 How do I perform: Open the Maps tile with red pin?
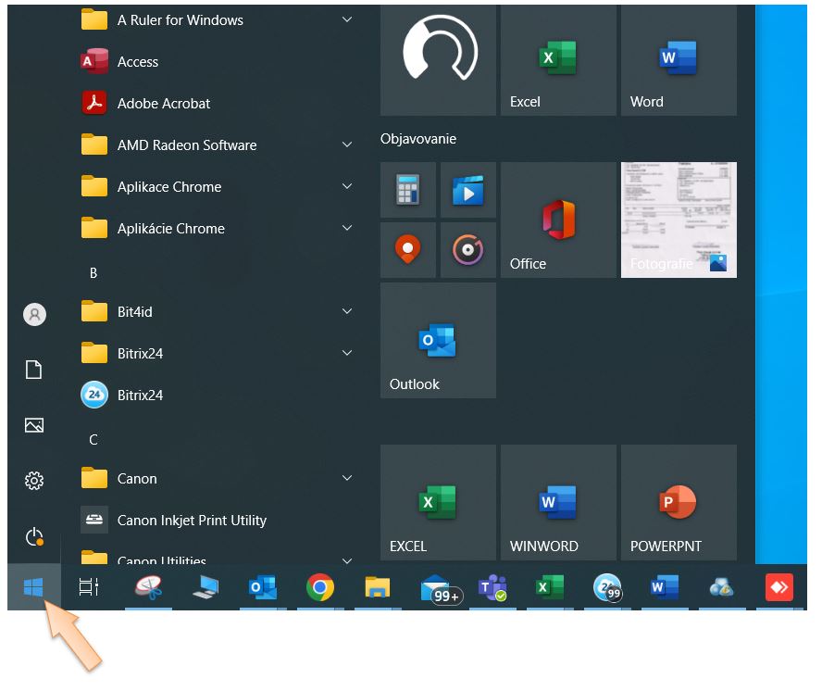pos(408,249)
